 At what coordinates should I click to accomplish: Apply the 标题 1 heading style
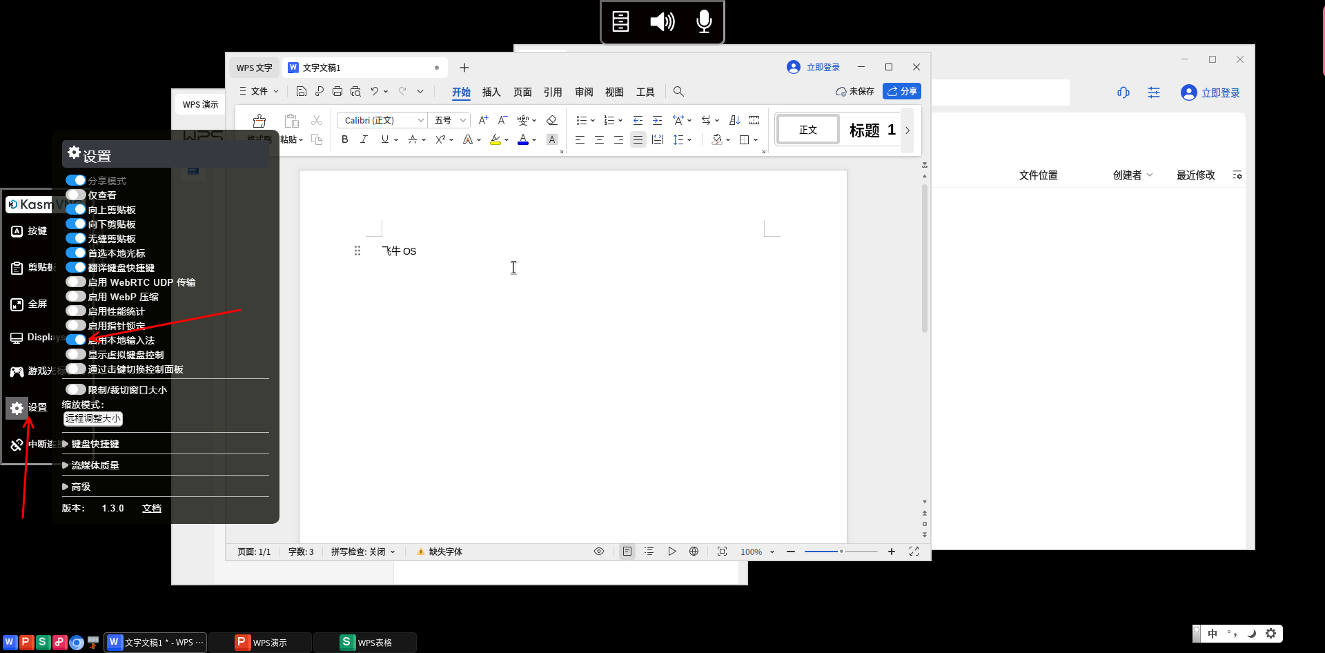tap(872, 130)
